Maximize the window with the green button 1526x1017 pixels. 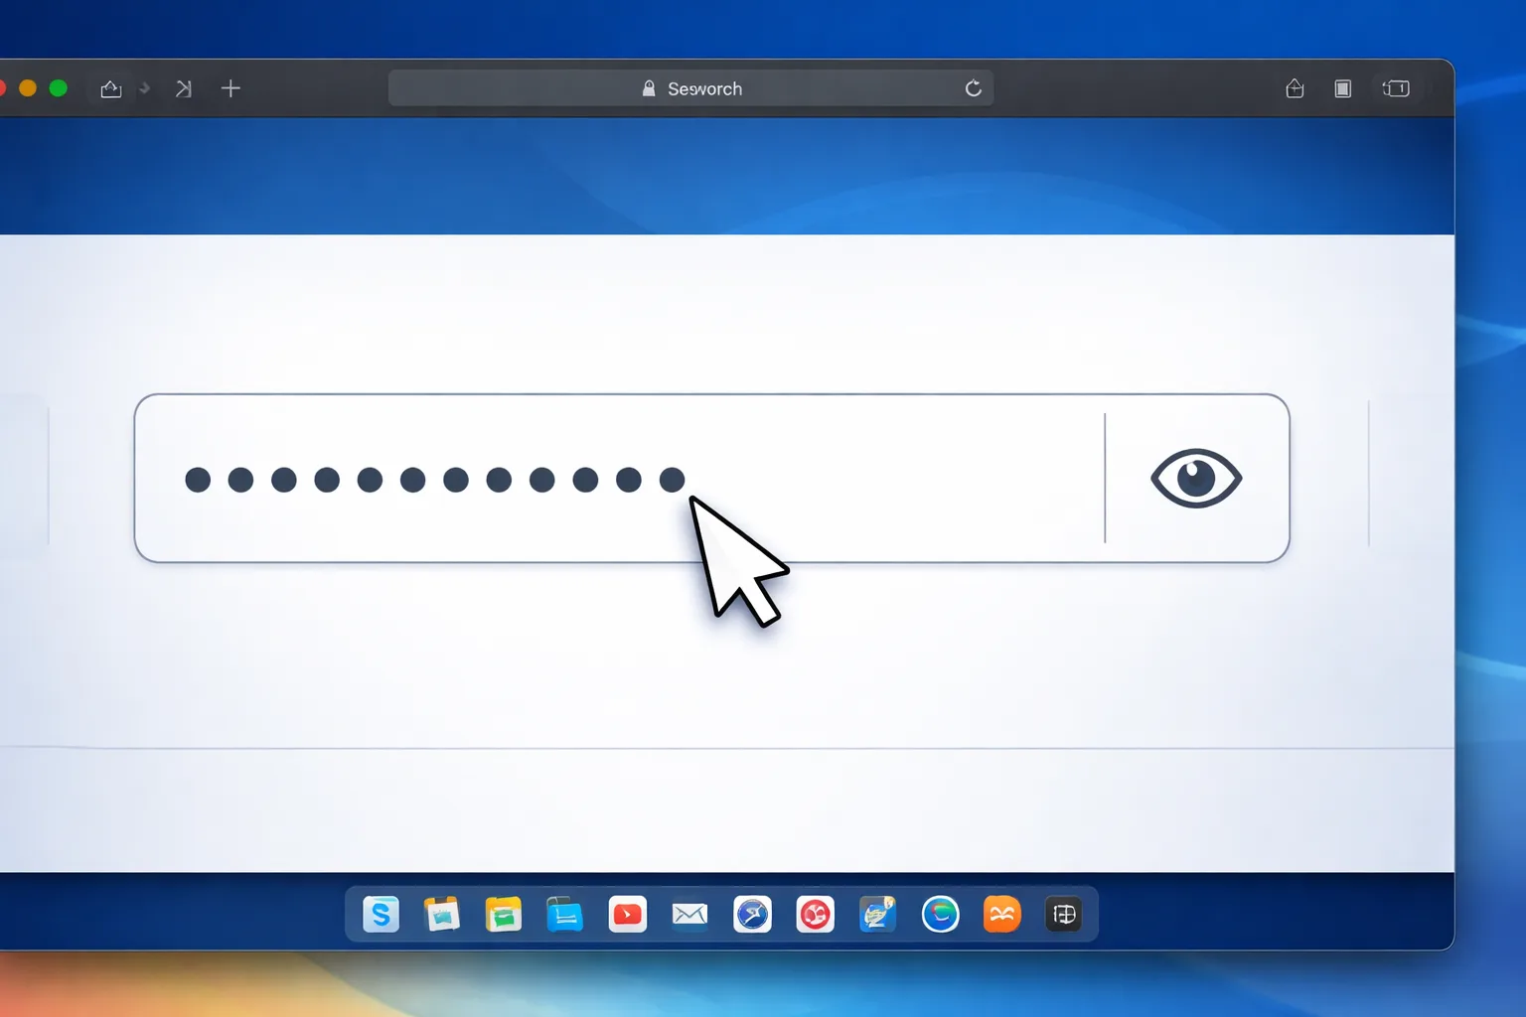click(59, 88)
